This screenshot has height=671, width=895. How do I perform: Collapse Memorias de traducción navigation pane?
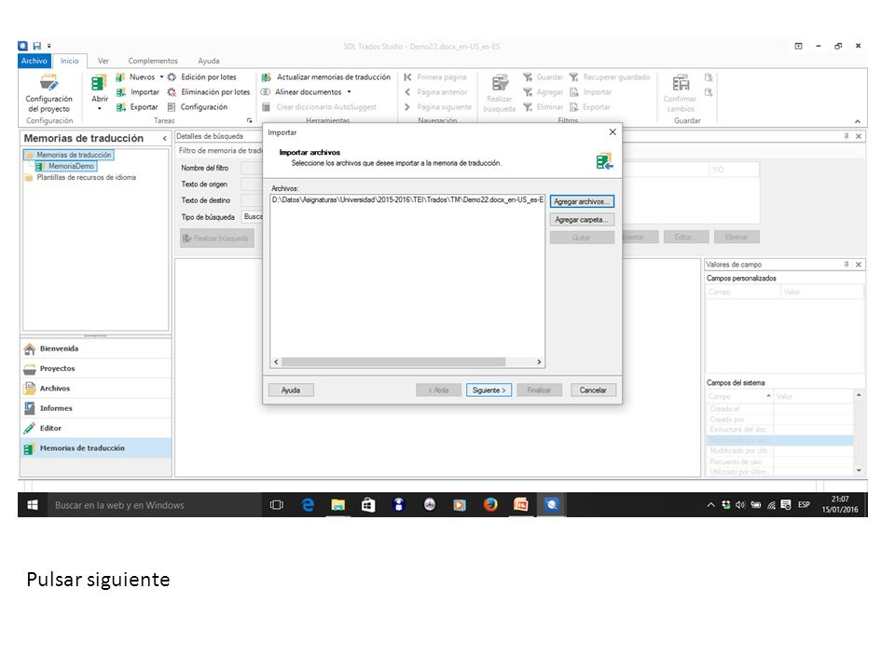pyautogui.click(x=164, y=138)
